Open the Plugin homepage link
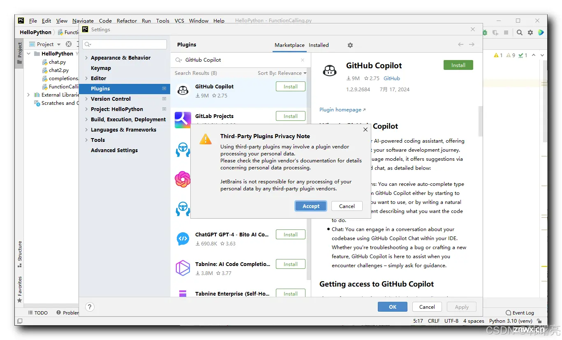 pos(342,110)
